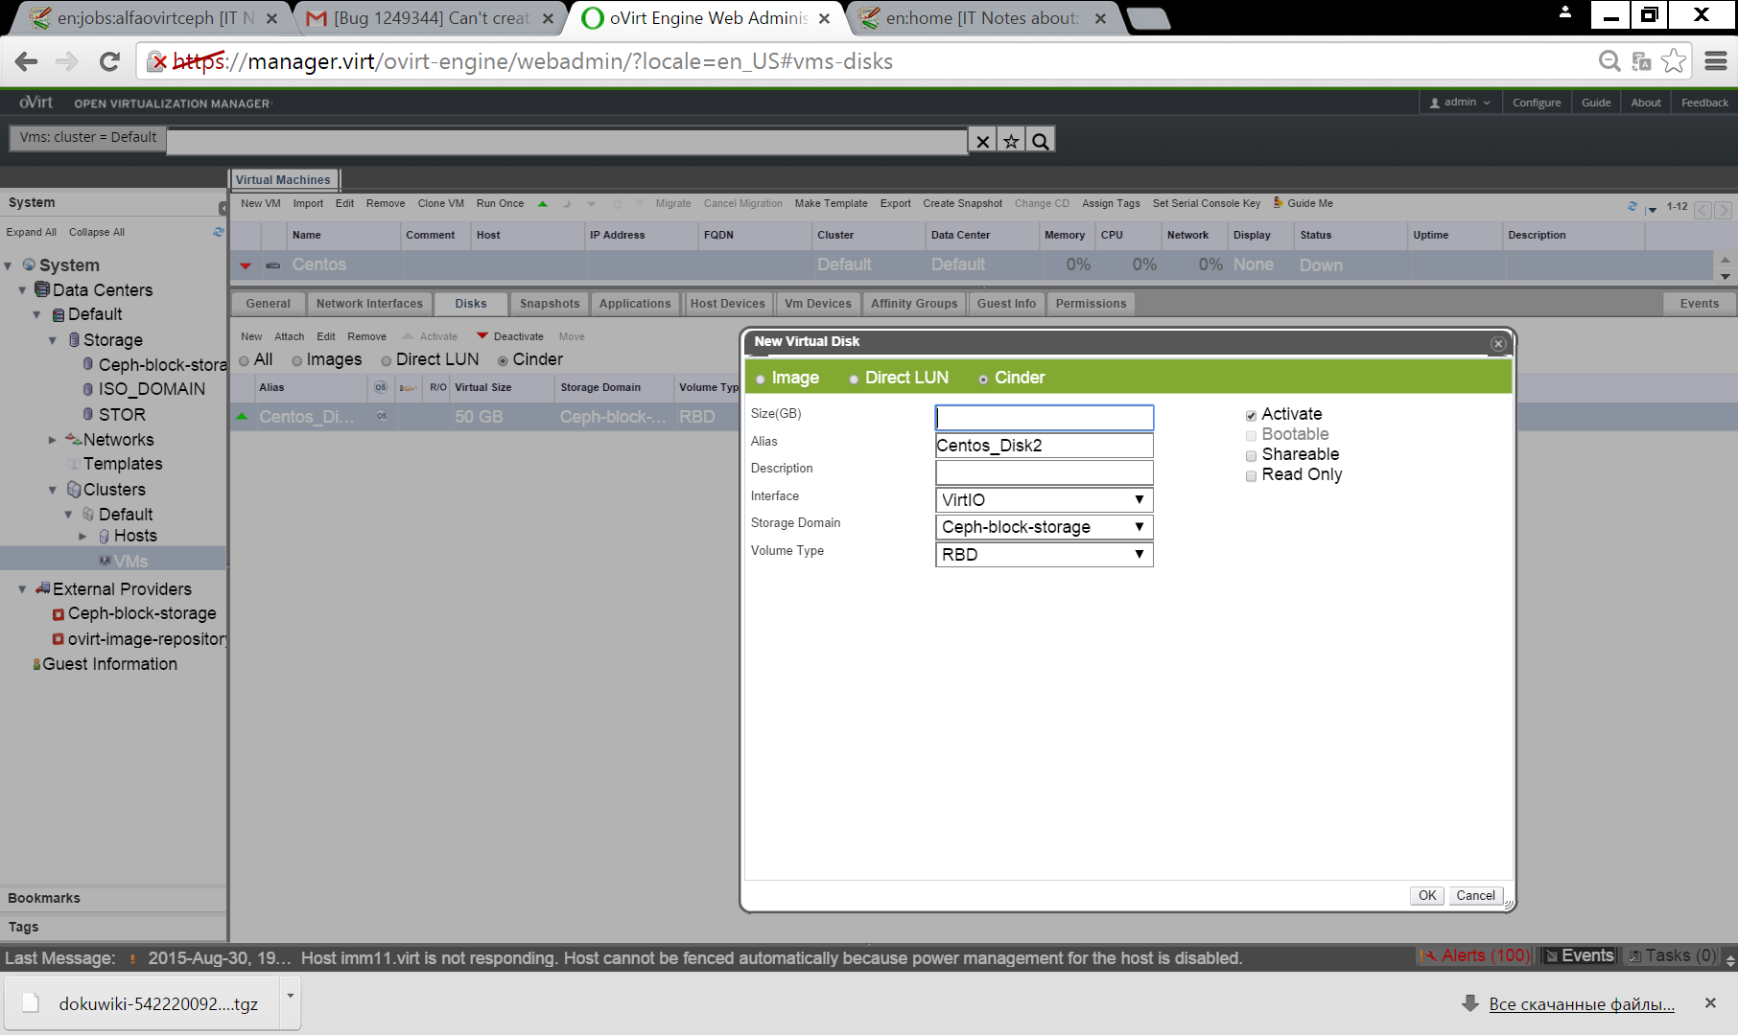
Task: Go back in browser history
Action: [27, 61]
